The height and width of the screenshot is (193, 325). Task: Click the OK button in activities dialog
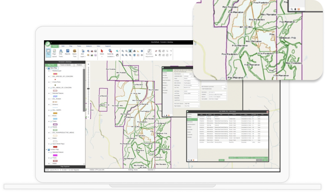click(x=259, y=160)
